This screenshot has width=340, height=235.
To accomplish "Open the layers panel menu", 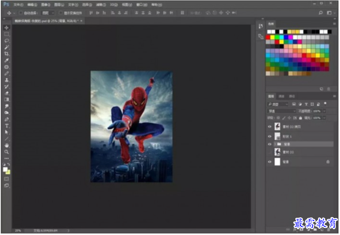I will tap(335, 96).
